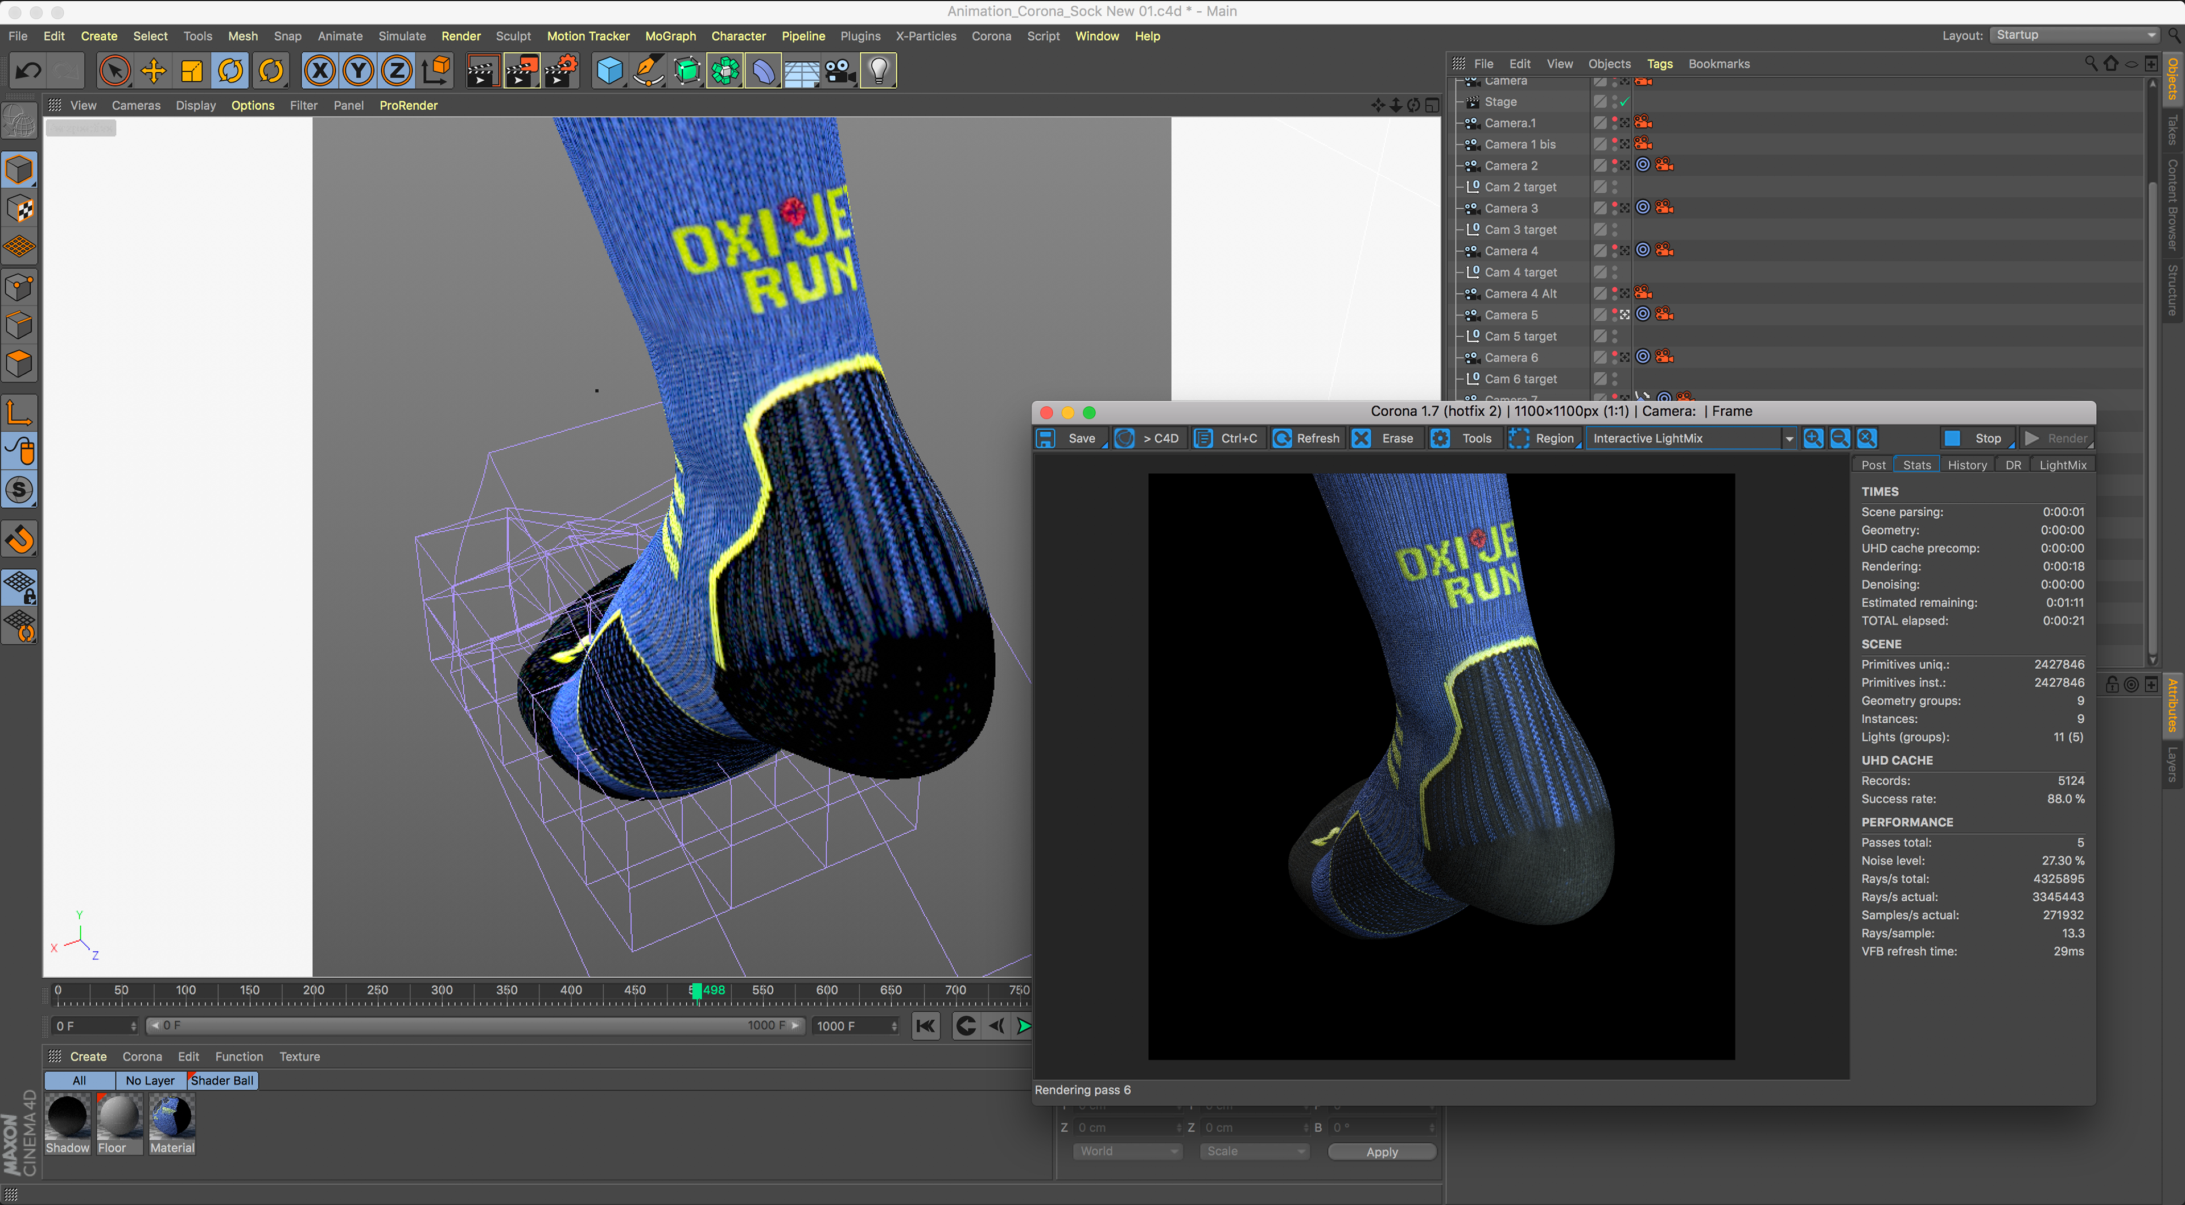Open the Layout Startup dropdown
This screenshot has height=1205, width=2185.
(x=2074, y=35)
